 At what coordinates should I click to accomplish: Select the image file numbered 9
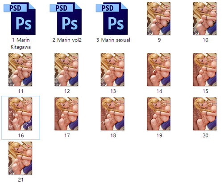(159, 18)
